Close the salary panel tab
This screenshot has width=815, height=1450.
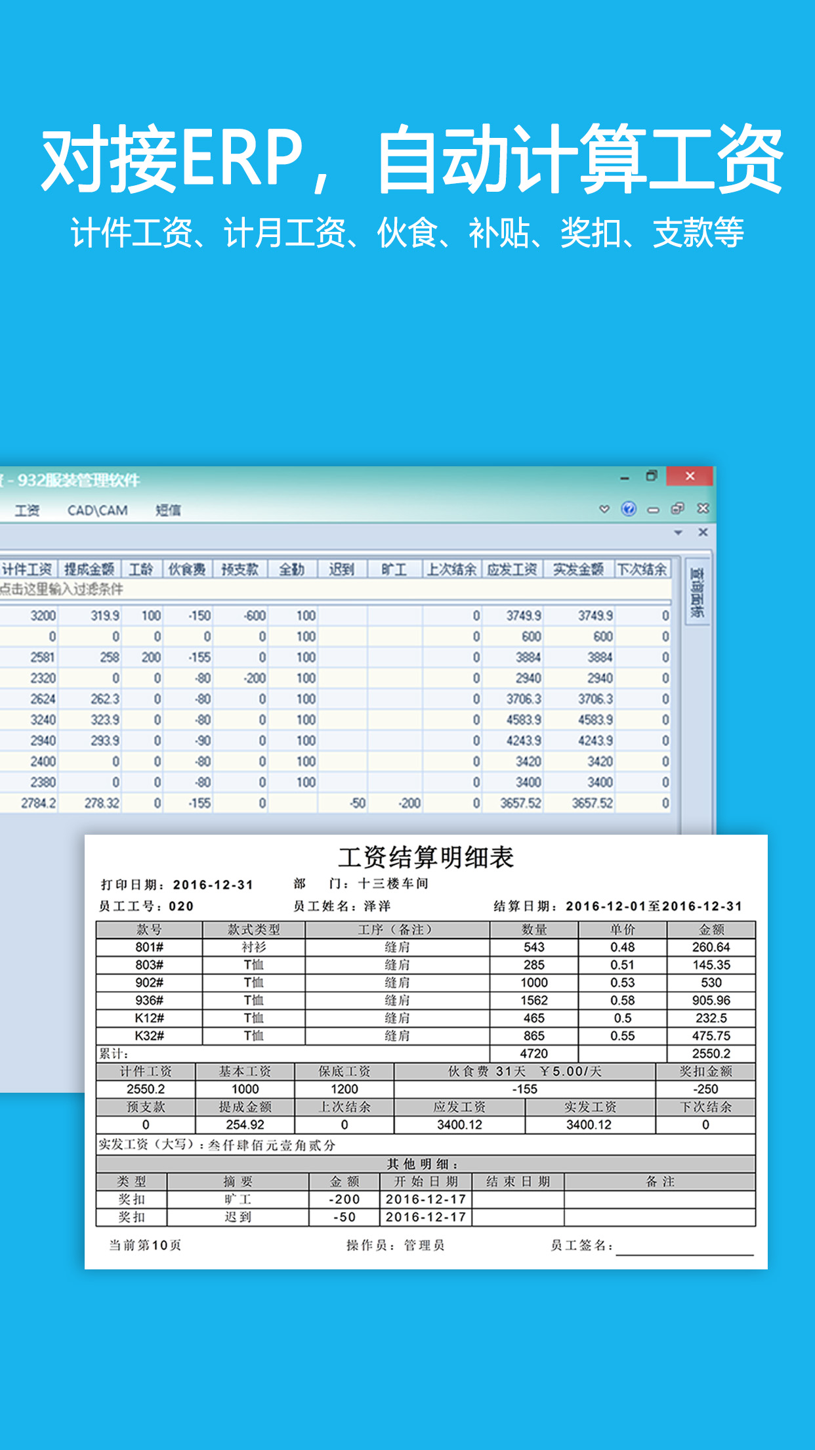pyautogui.click(x=703, y=533)
